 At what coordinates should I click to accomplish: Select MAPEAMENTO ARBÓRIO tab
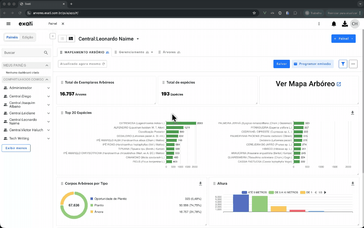pyautogui.click(x=85, y=52)
